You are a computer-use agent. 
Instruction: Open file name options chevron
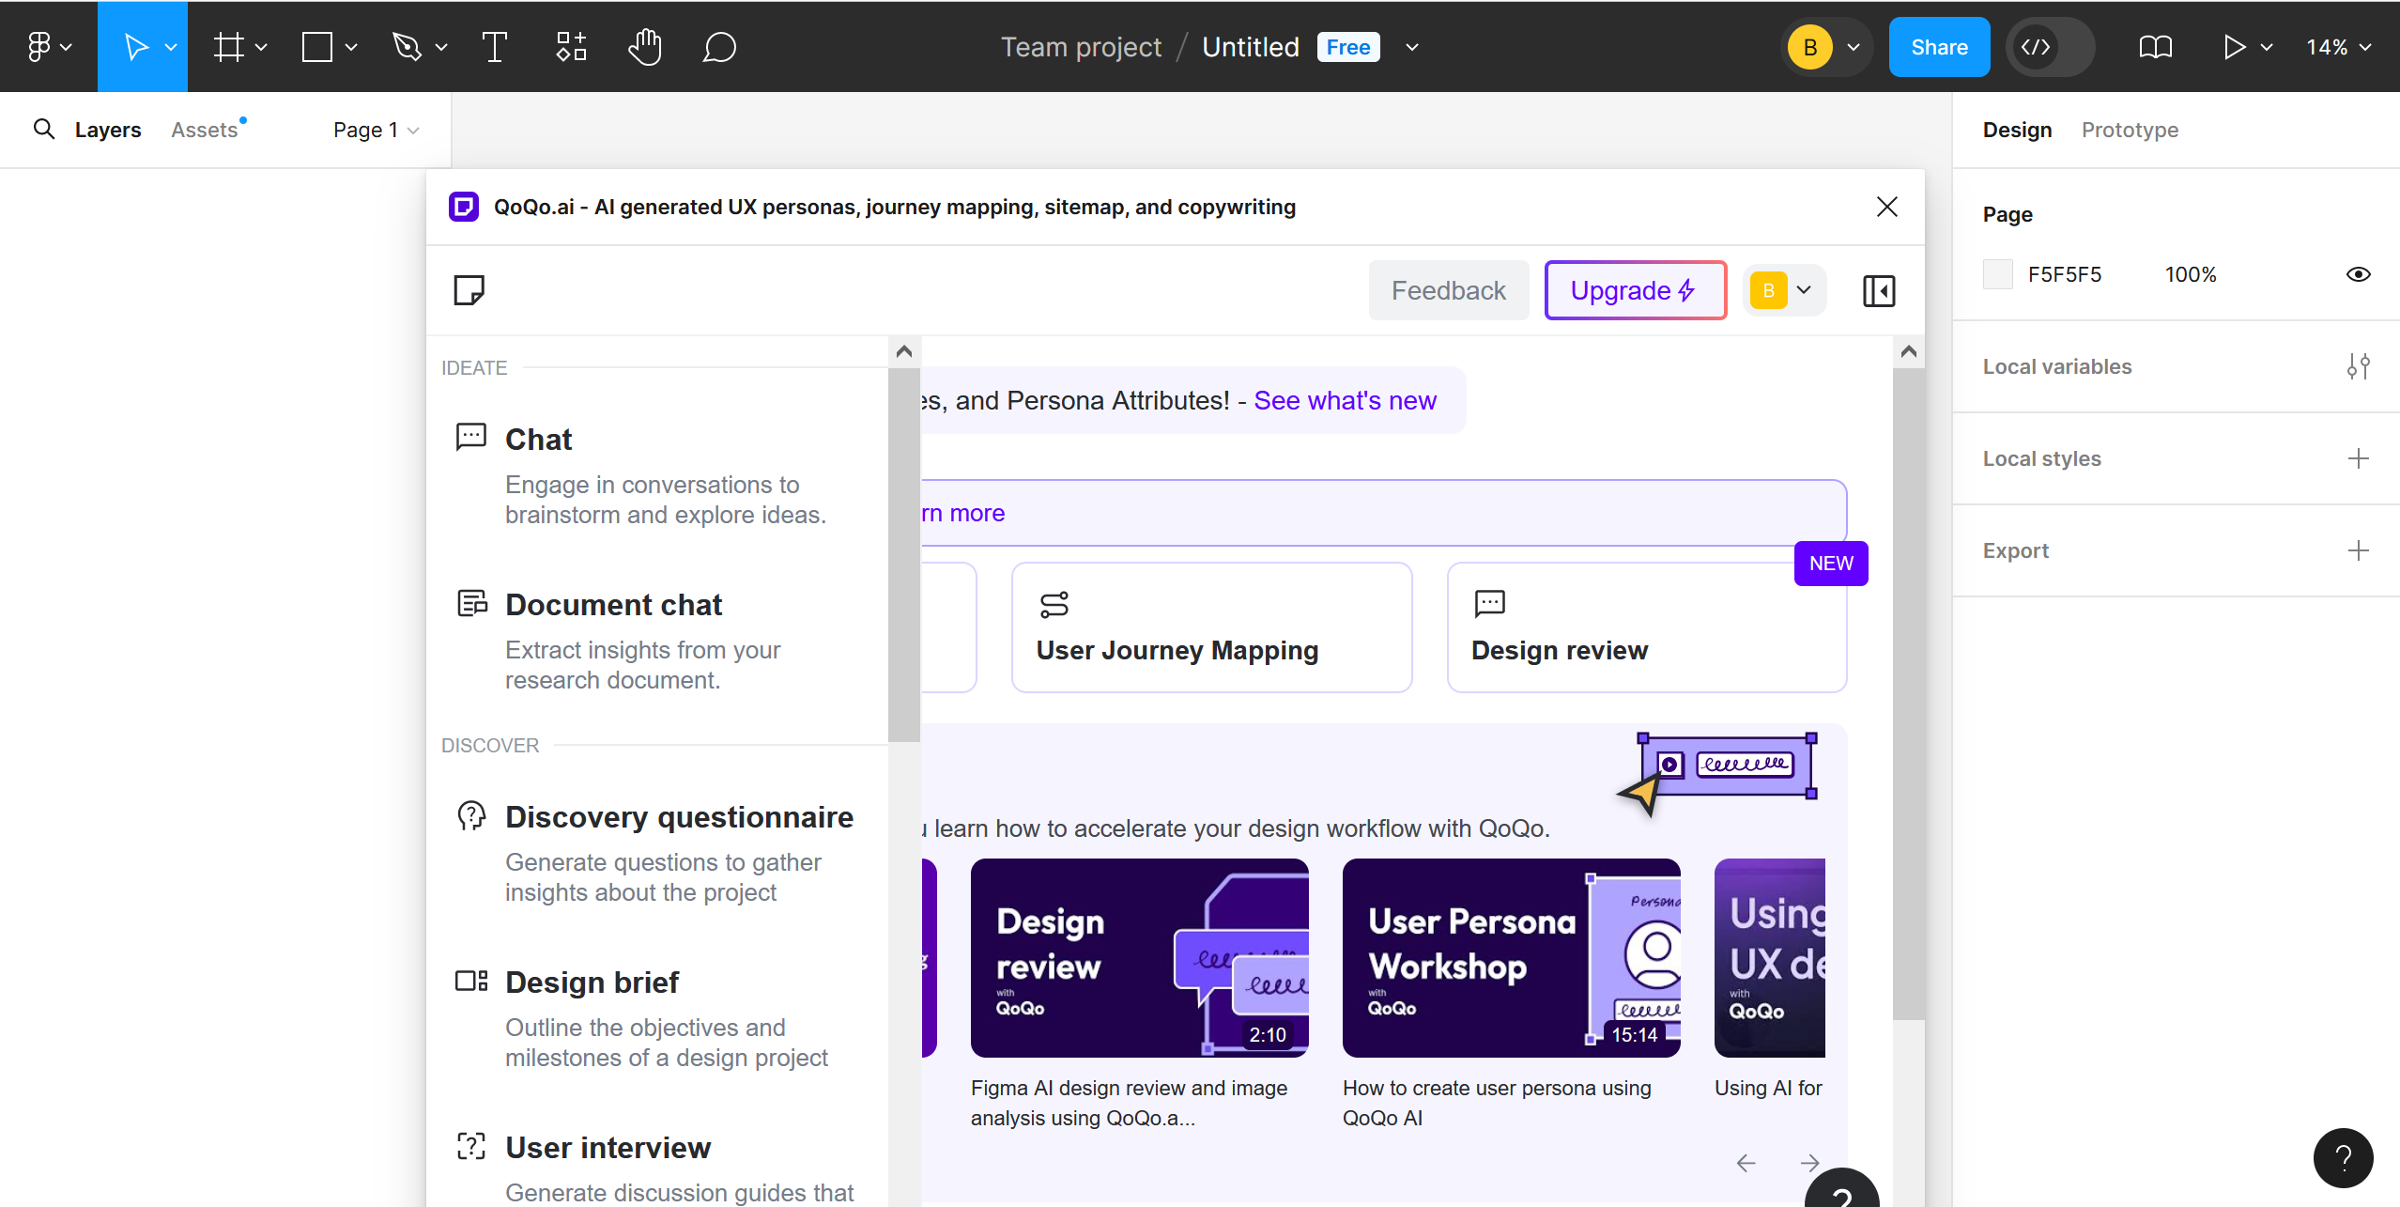click(1411, 47)
